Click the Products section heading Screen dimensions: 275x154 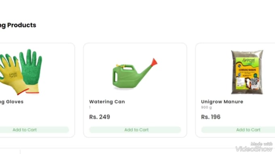click(18, 25)
